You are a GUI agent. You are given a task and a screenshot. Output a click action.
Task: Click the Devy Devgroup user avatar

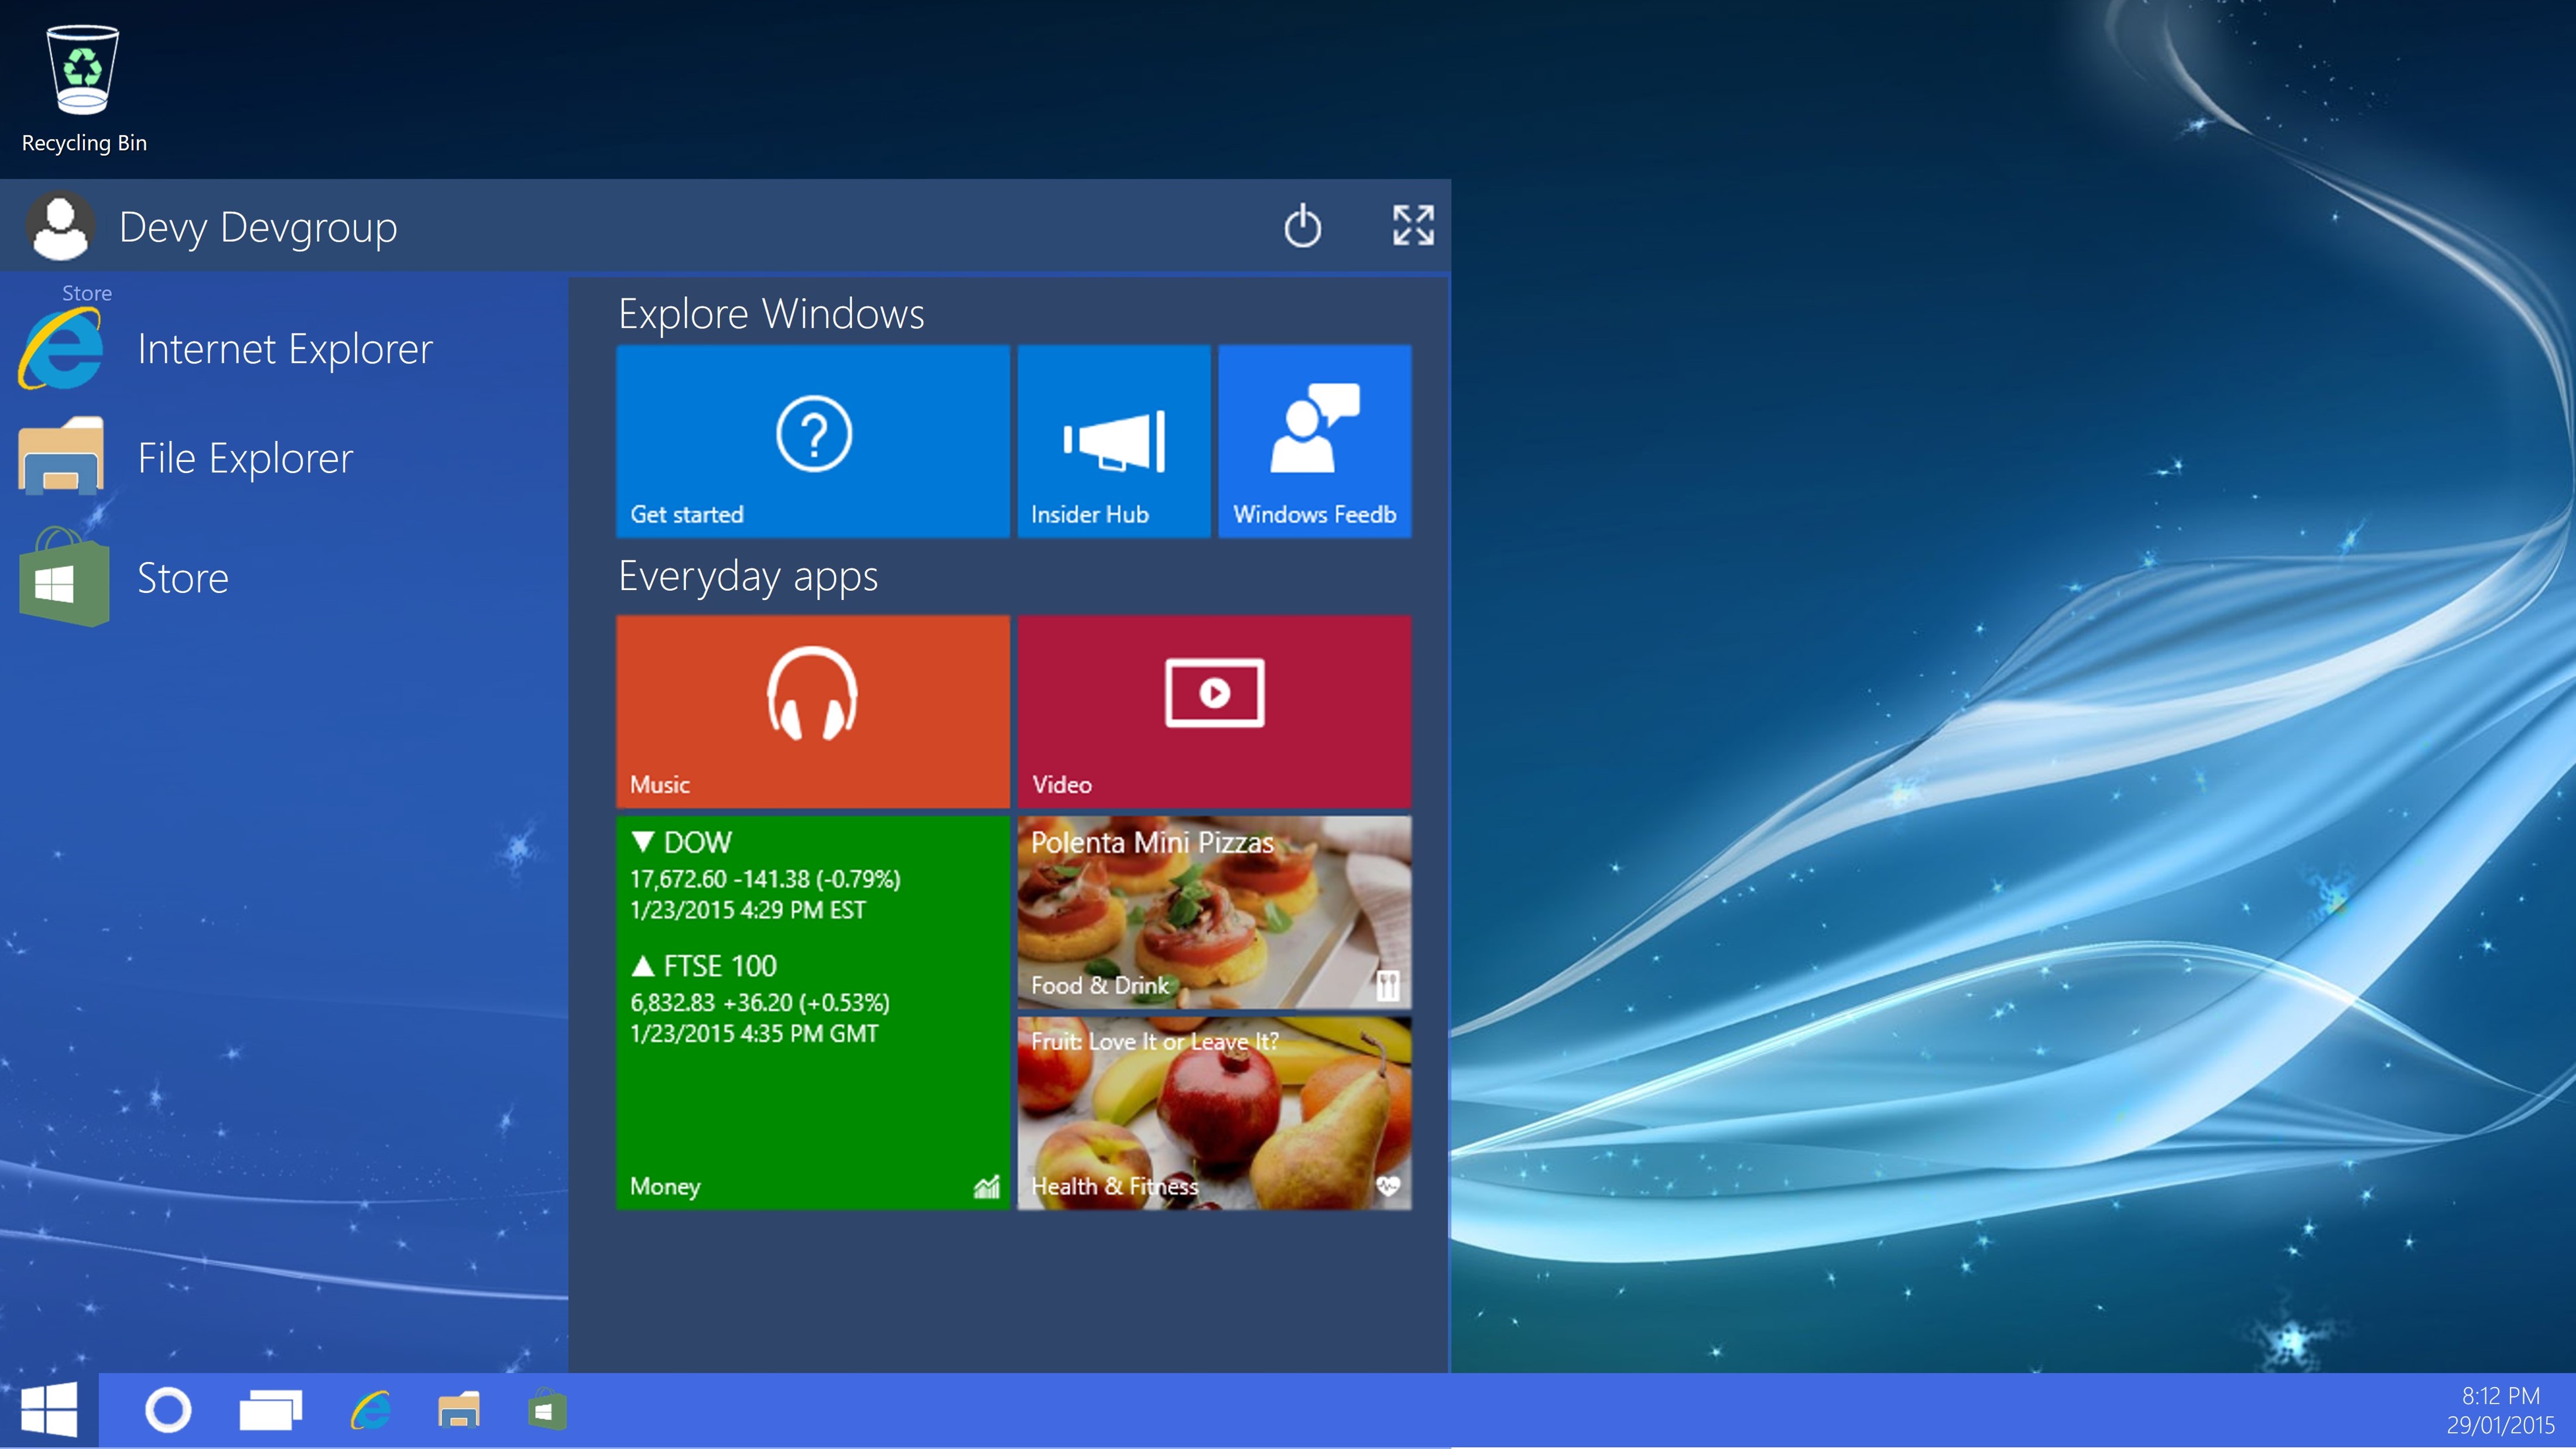point(60,227)
